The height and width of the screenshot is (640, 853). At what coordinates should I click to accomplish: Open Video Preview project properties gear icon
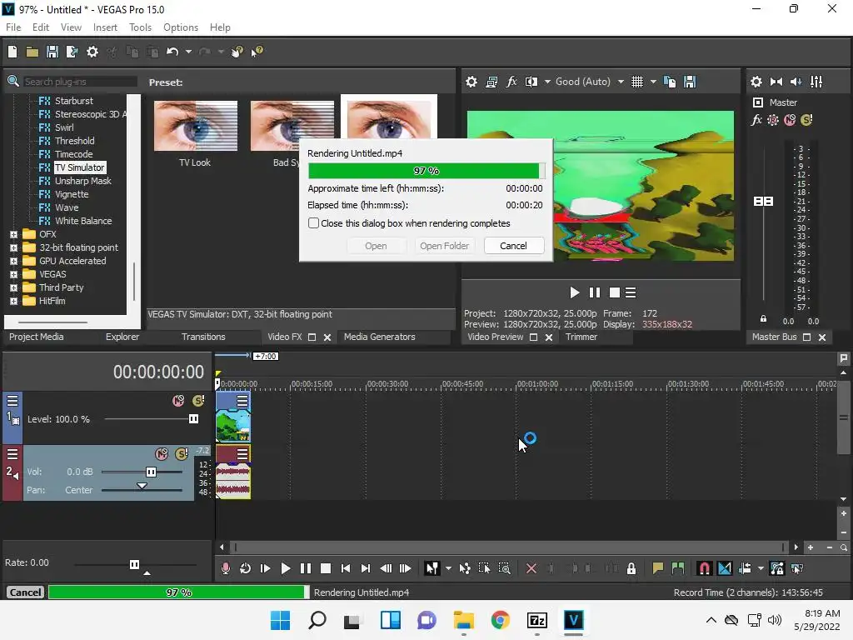471,82
